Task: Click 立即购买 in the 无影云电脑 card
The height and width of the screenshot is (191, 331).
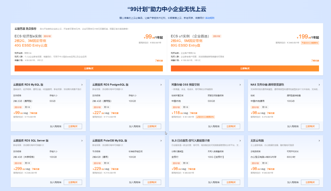Action: coord(310,182)
